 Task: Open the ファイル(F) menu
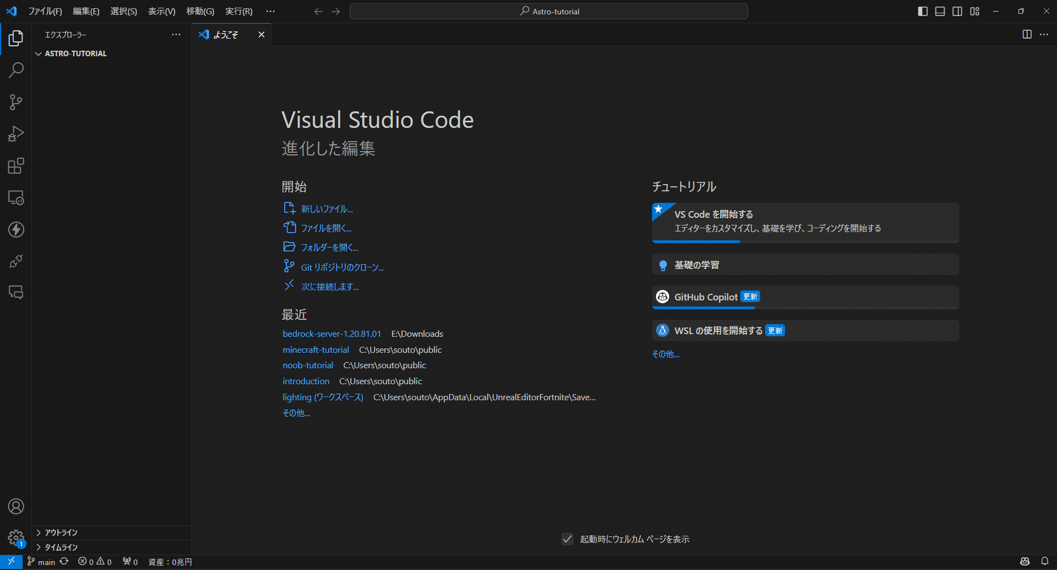45,12
